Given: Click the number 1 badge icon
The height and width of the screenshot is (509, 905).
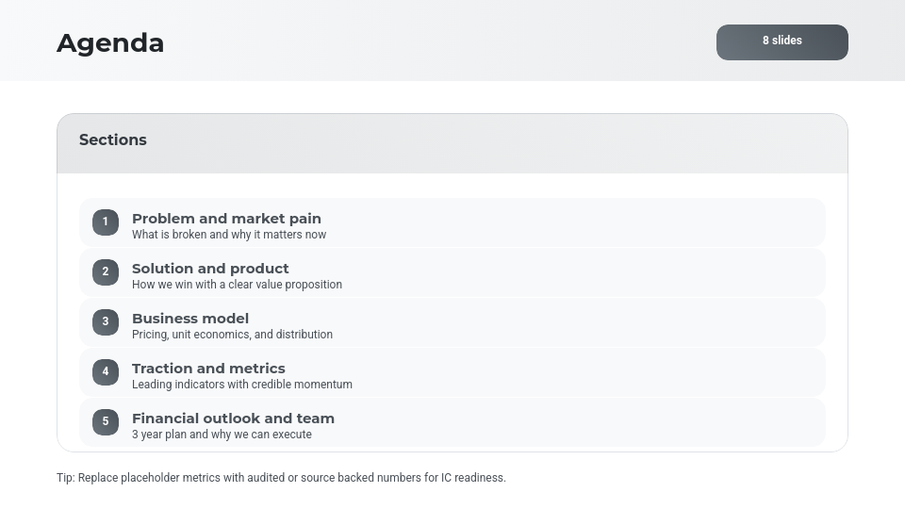Looking at the screenshot, I should point(106,222).
